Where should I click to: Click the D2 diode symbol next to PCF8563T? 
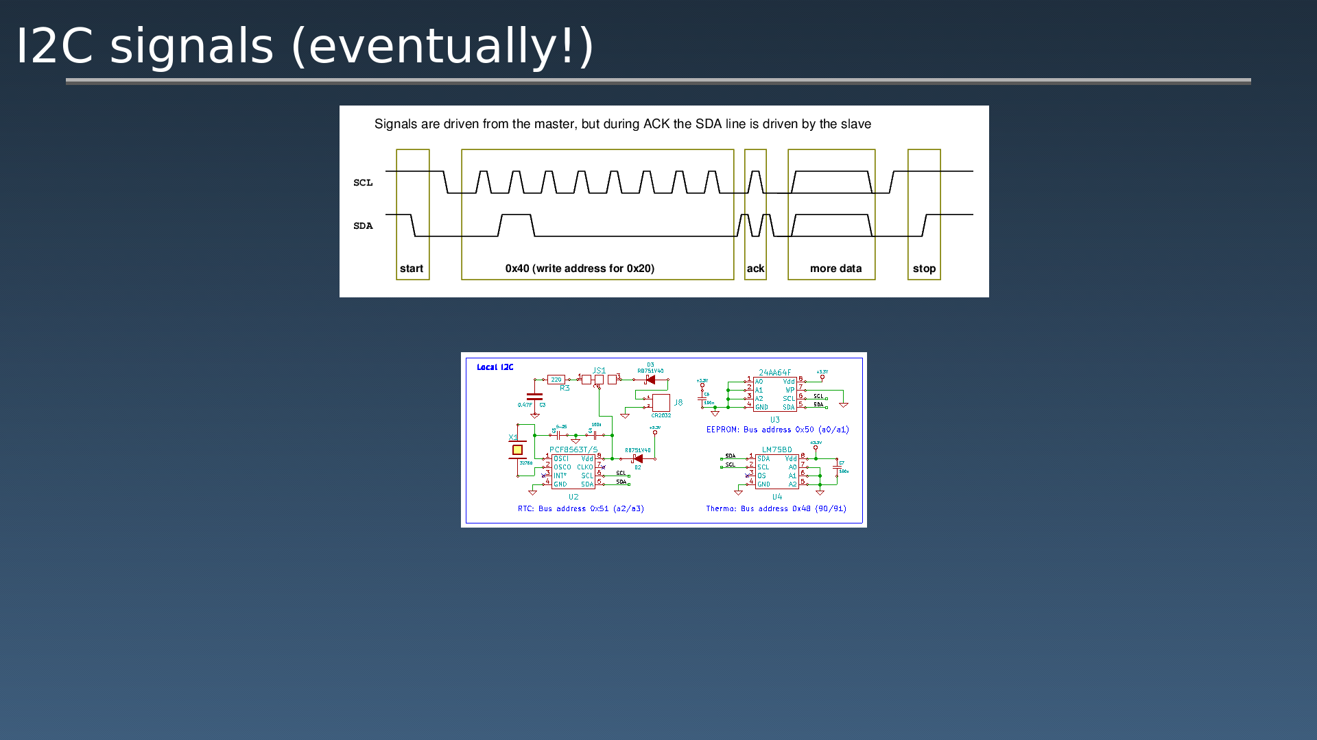(x=637, y=458)
